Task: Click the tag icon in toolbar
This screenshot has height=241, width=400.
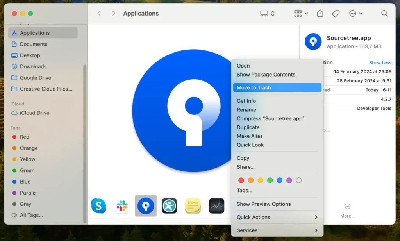Action: (x=336, y=14)
